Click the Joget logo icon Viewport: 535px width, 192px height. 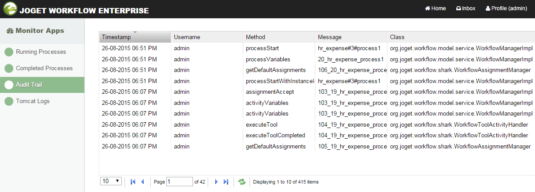(x=10, y=9)
